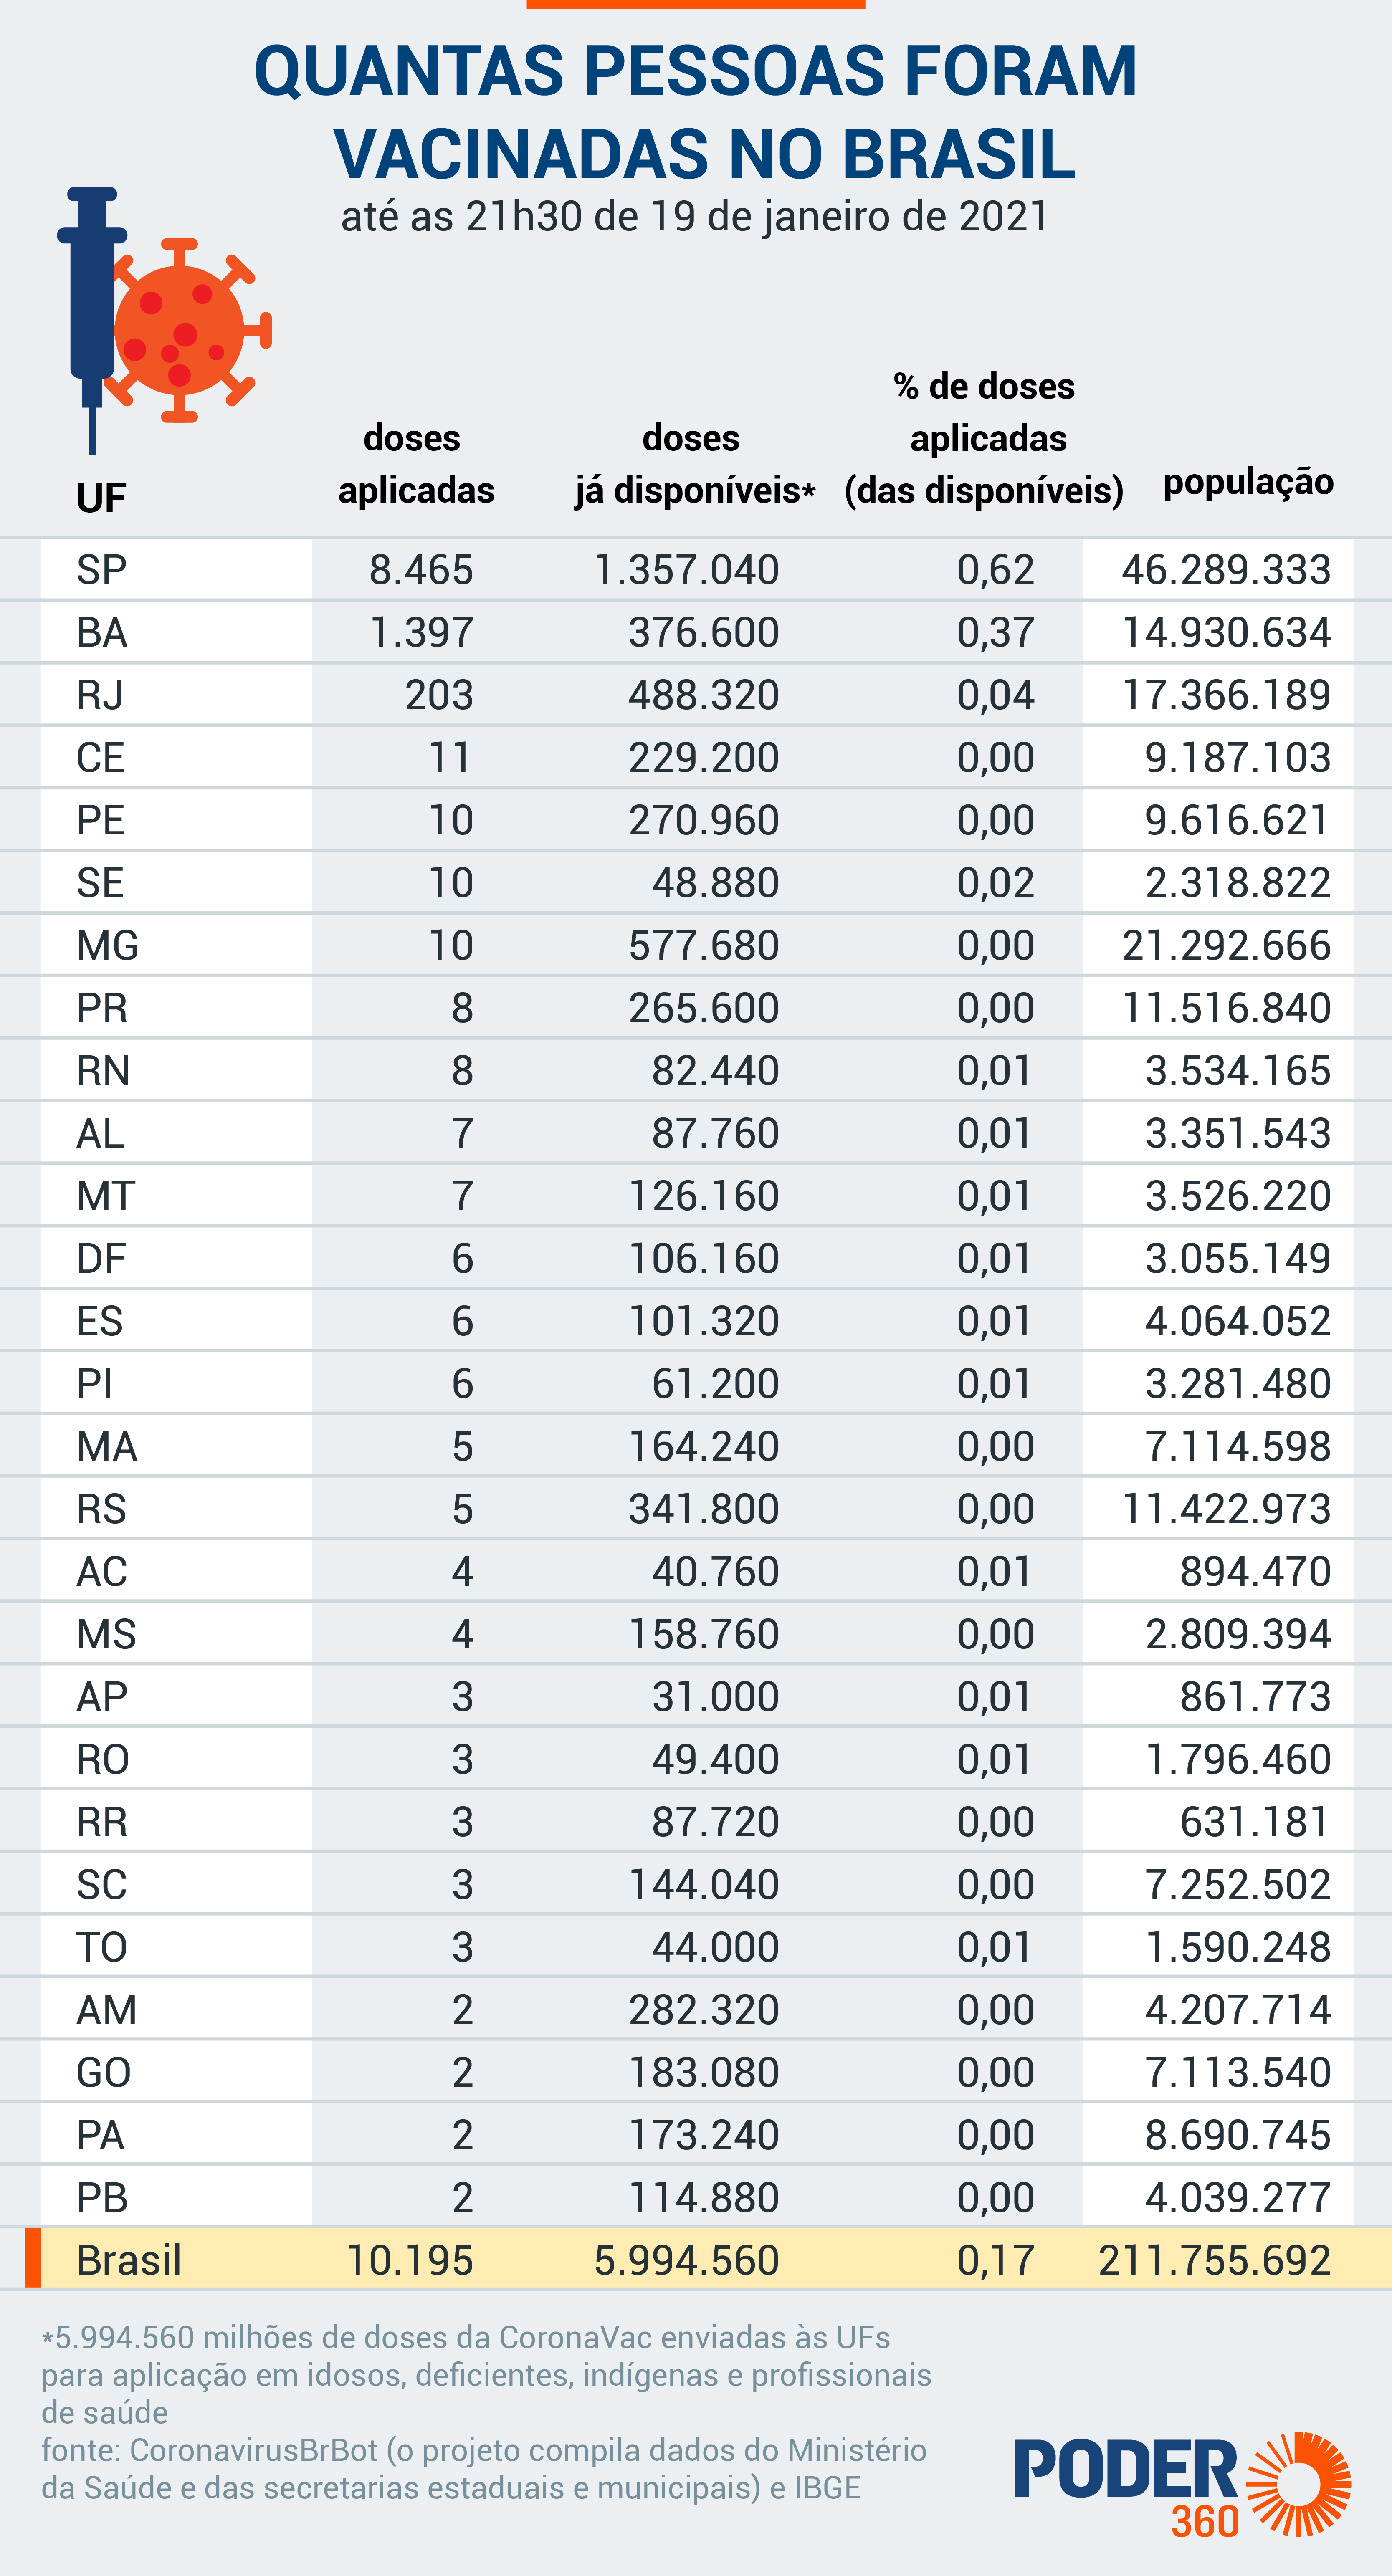The height and width of the screenshot is (2576, 1392).
Task: Click the BA doses applied value 1.397
Action: click(x=421, y=633)
